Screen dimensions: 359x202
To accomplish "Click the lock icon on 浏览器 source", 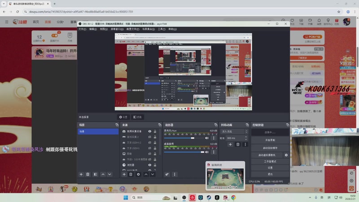I will [155, 165].
